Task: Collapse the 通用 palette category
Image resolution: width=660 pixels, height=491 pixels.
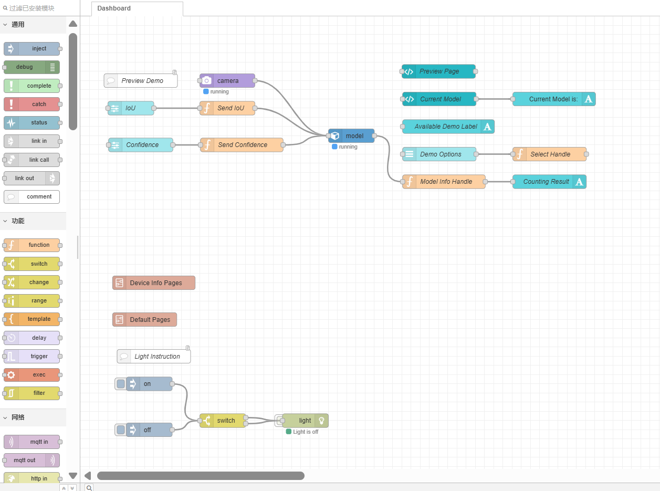Action: click(5, 25)
